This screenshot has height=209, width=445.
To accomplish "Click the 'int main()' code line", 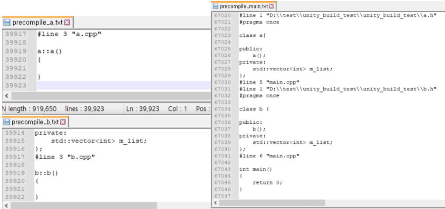I will pos(256,169).
